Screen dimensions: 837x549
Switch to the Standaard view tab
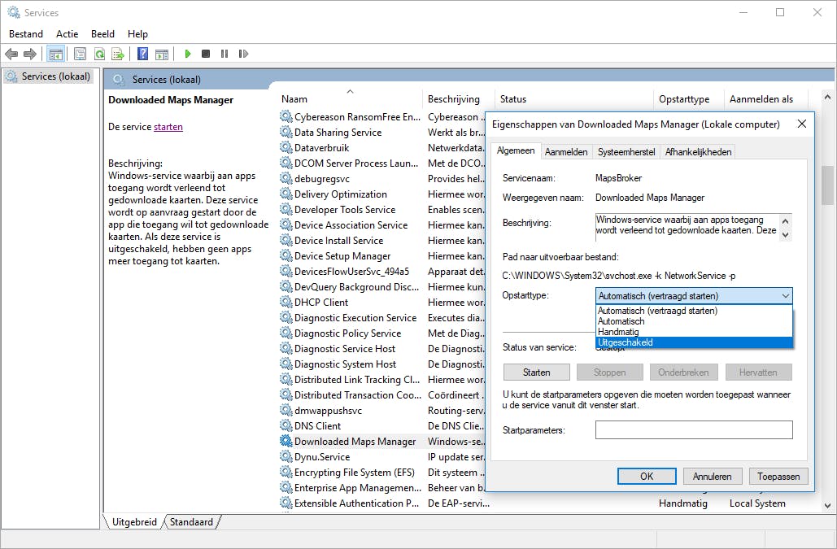[x=191, y=522]
